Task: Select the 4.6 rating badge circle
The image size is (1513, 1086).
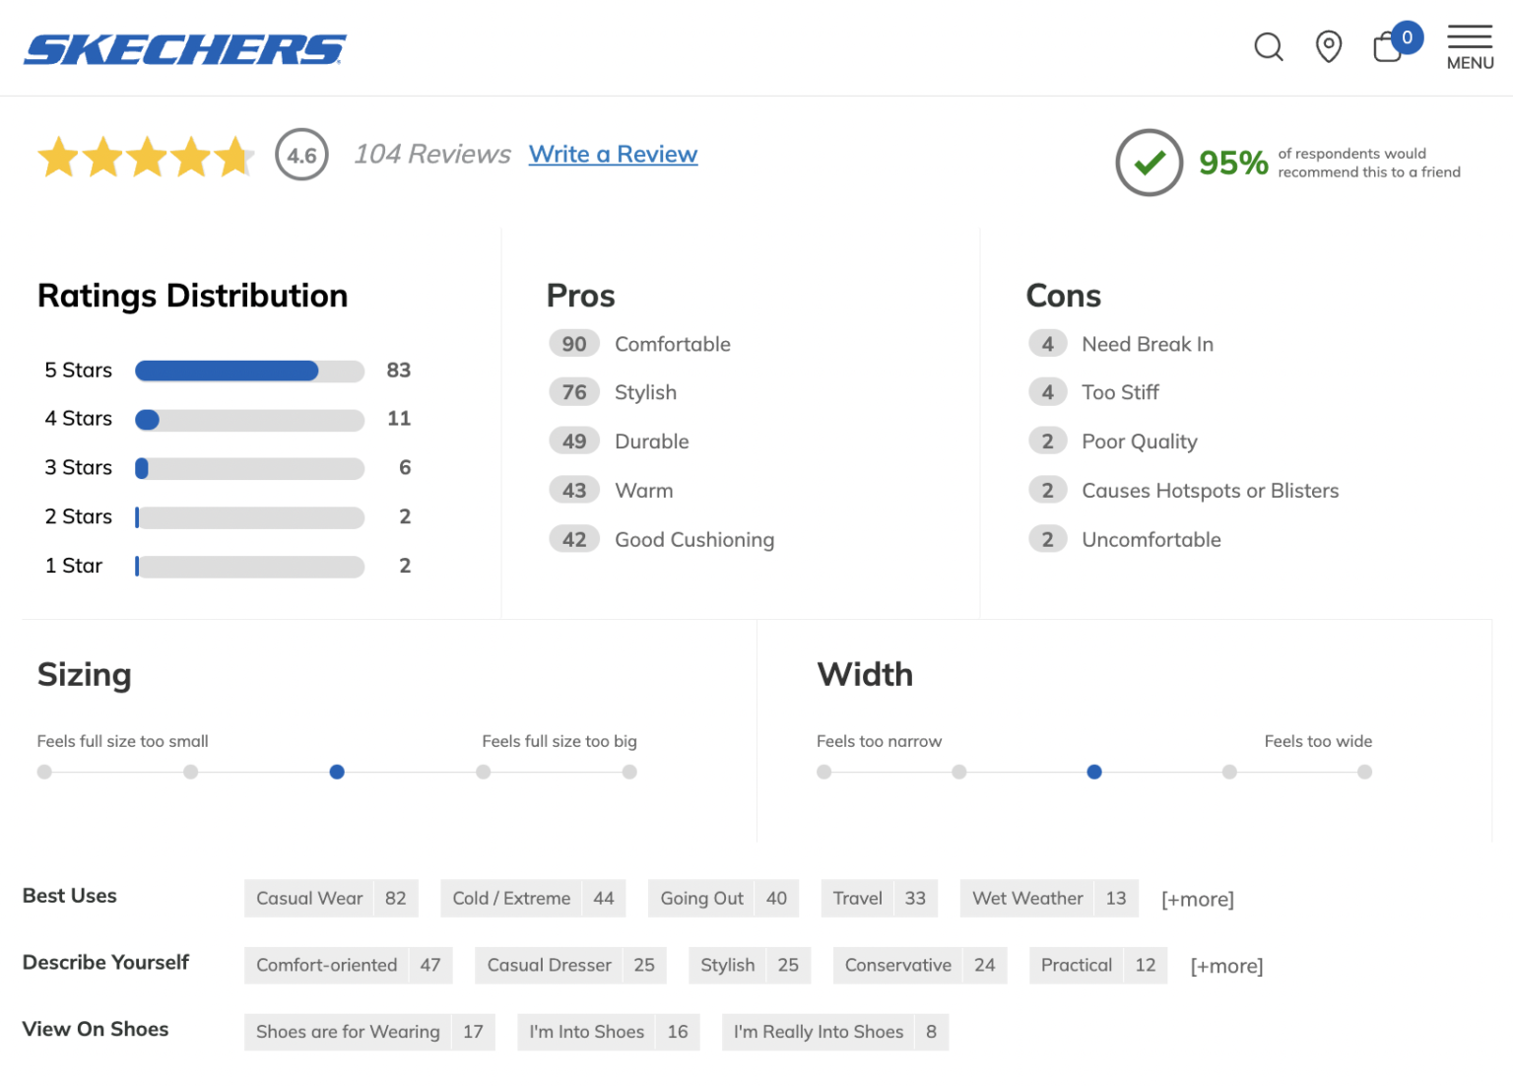Action: (301, 155)
